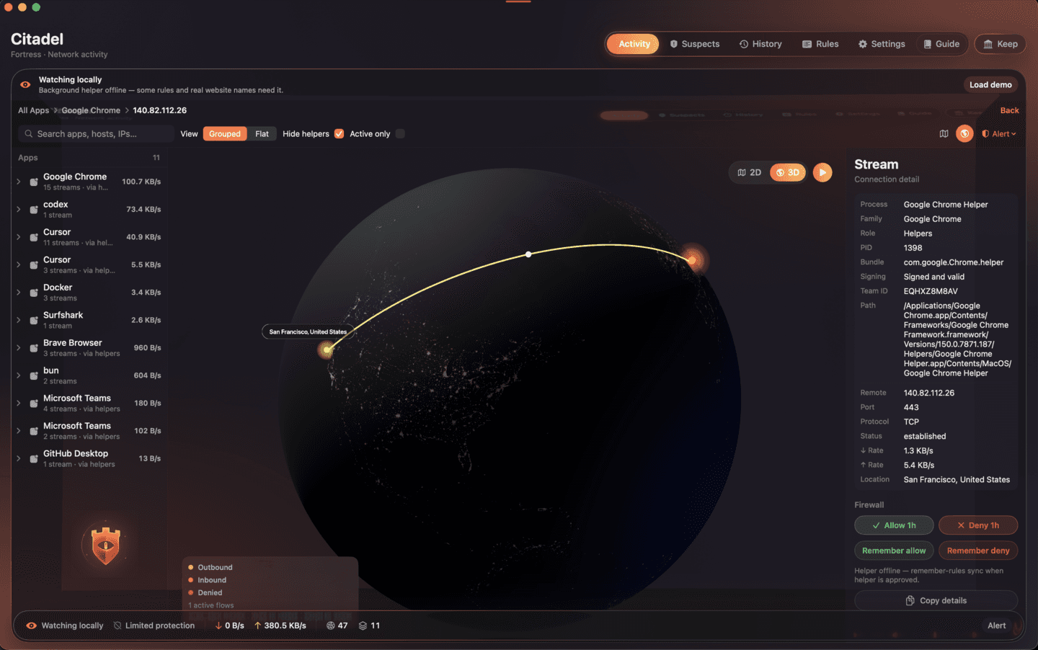Click Remember deny

point(978,551)
